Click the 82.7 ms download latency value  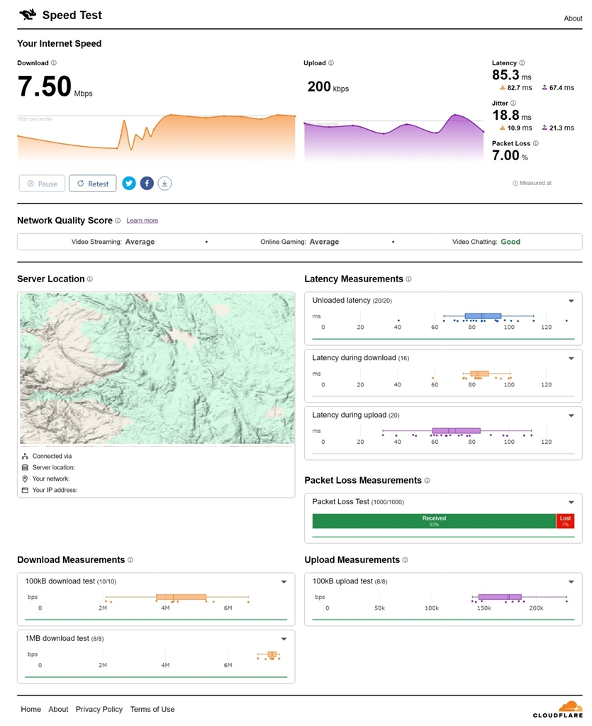coord(515,88)
